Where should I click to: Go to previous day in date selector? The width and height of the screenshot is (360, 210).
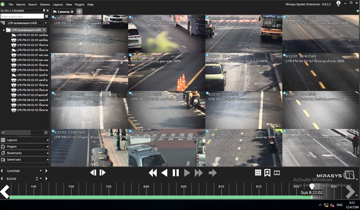[x=2, y=171]
